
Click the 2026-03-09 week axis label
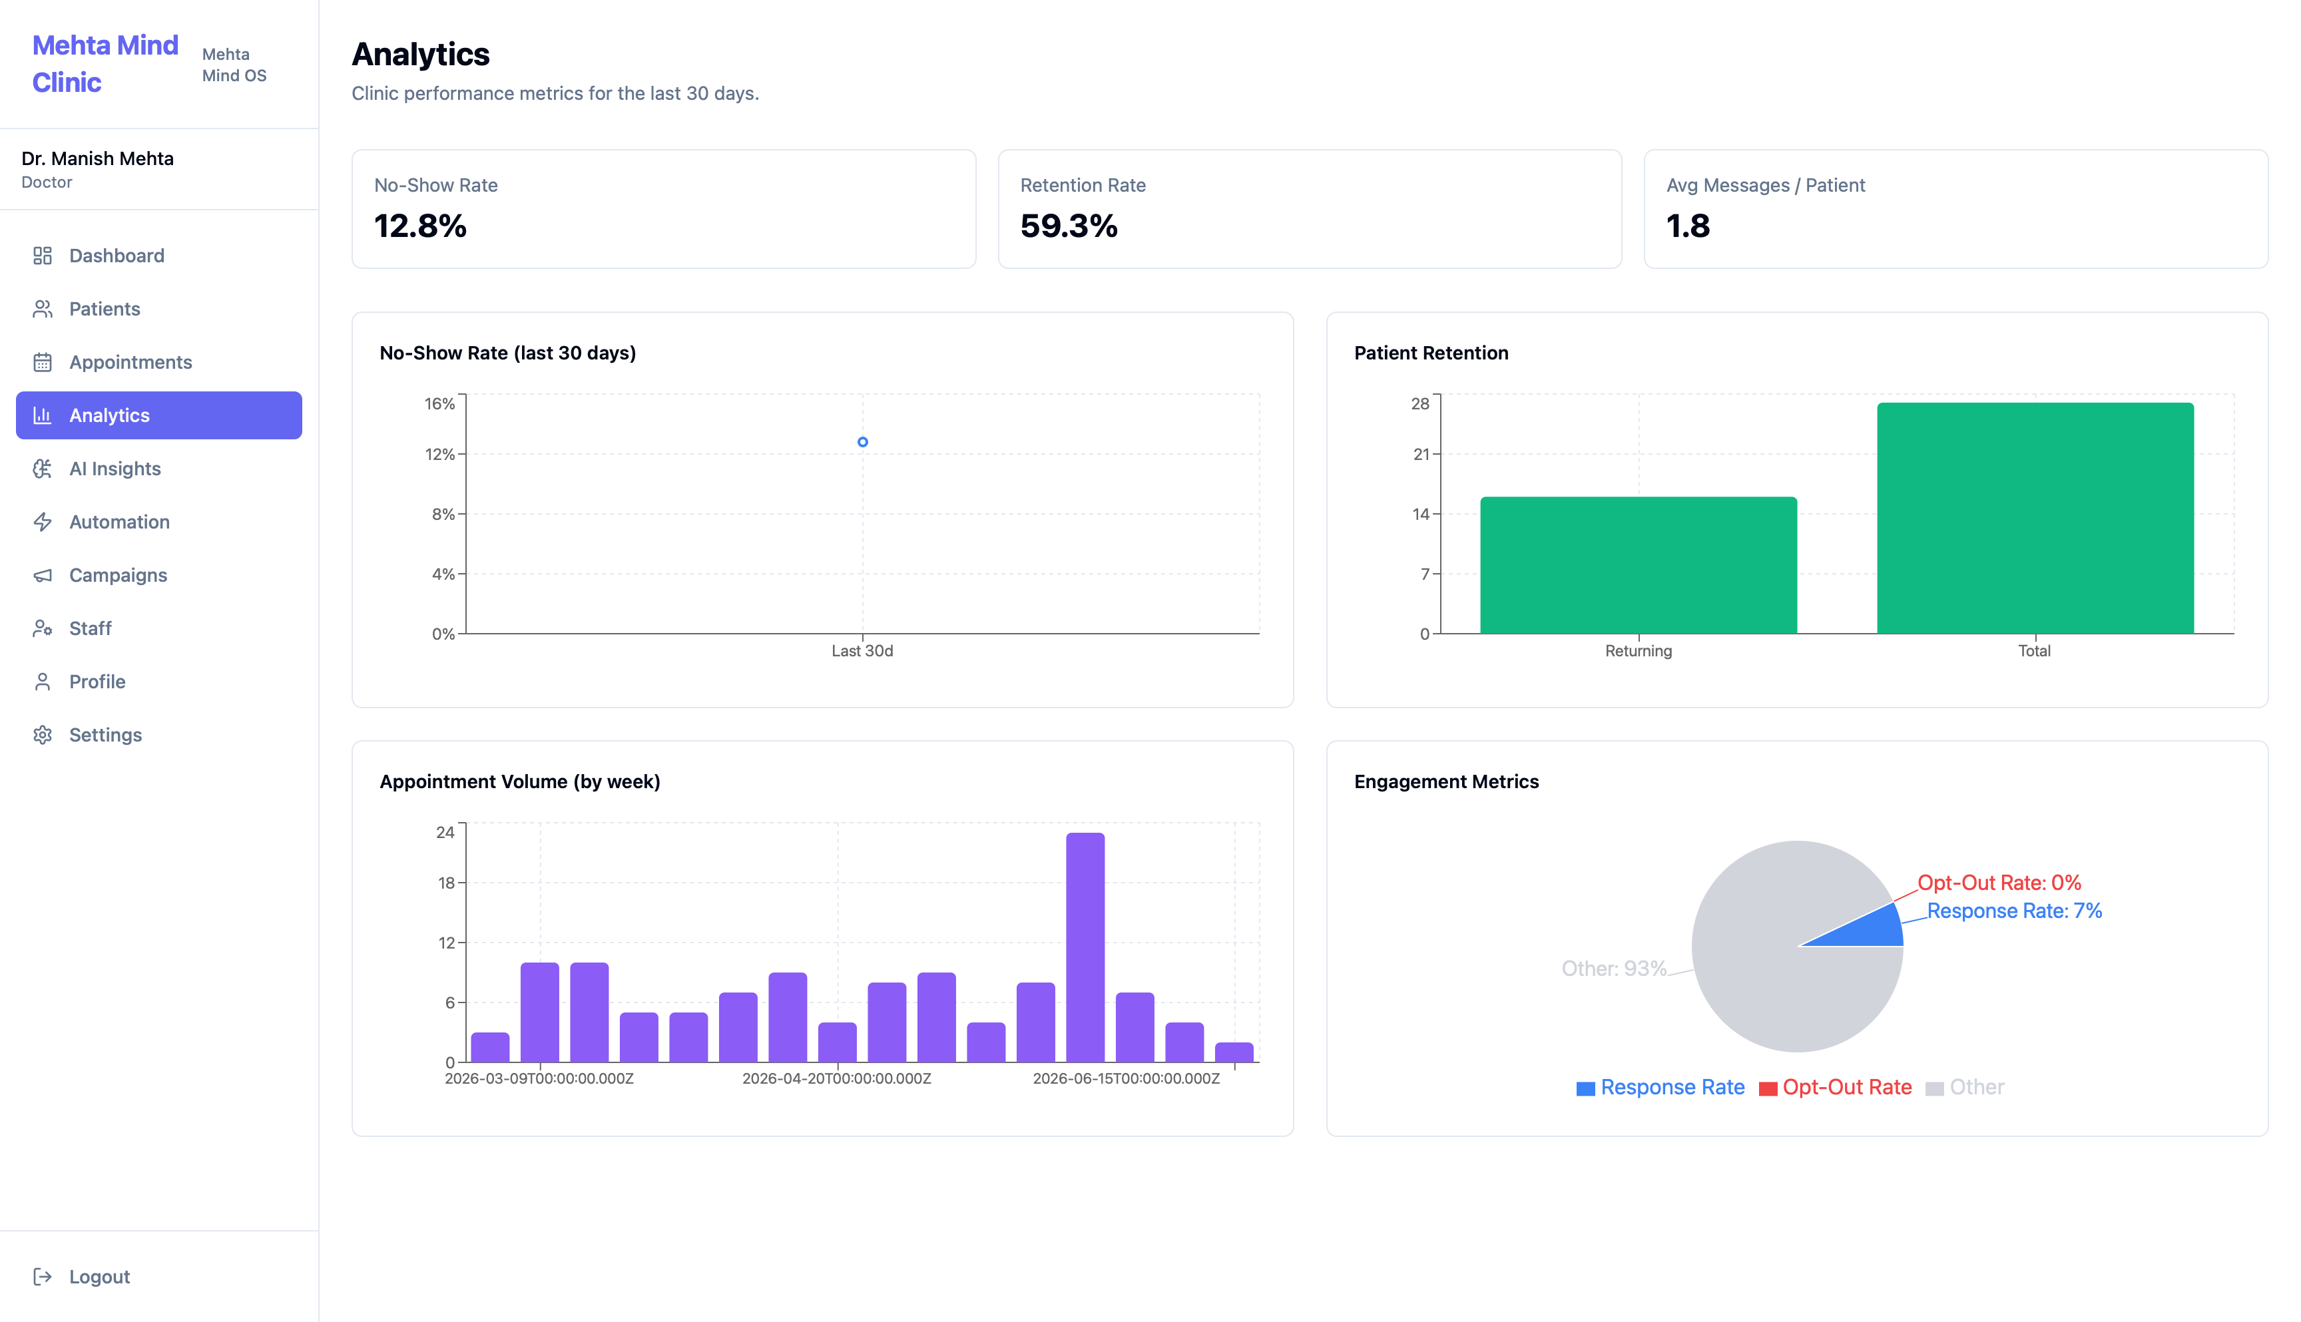click(x=539, y=1078)
